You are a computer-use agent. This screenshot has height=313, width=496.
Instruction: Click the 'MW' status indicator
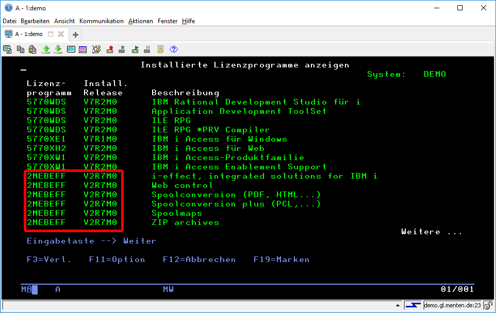[x=168, y=289]
